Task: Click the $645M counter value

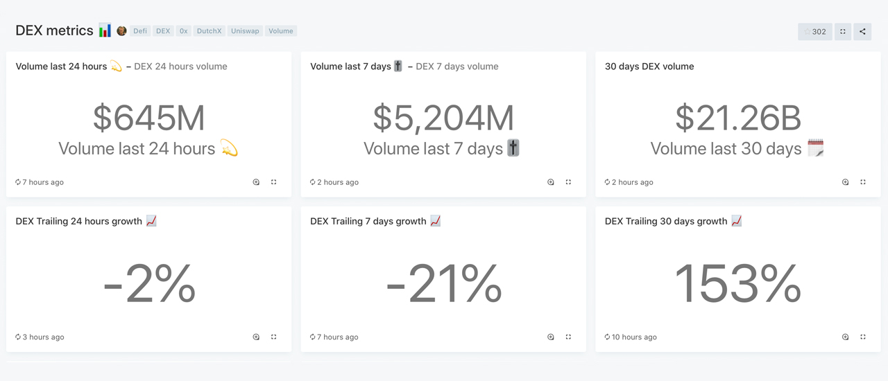Action: (149, 118)
